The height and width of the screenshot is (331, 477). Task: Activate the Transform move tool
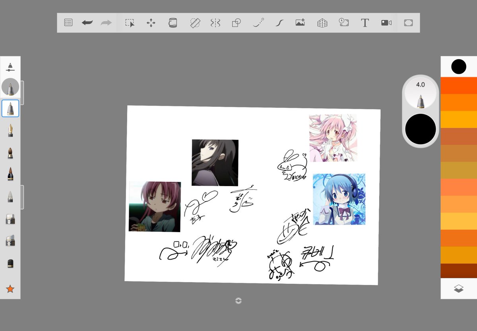point(151,23)
